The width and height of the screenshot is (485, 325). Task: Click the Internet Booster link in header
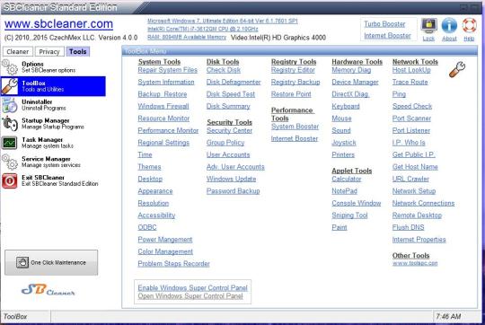pos(387,36)
